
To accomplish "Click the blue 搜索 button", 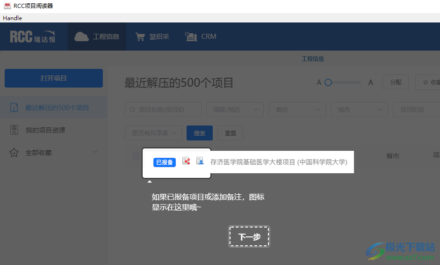I will point(200,133).
